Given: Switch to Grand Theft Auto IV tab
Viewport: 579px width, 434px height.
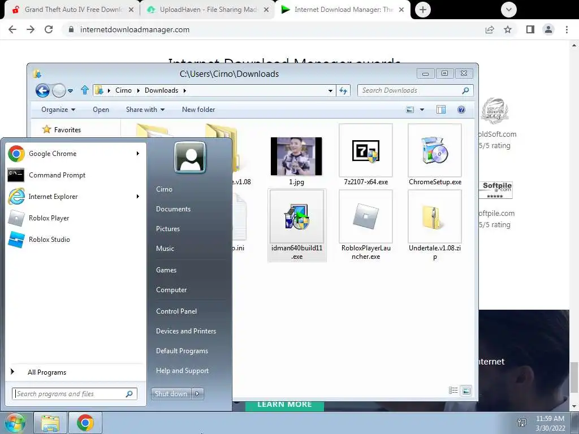Looking at the screenshot, I should point(73,10).
